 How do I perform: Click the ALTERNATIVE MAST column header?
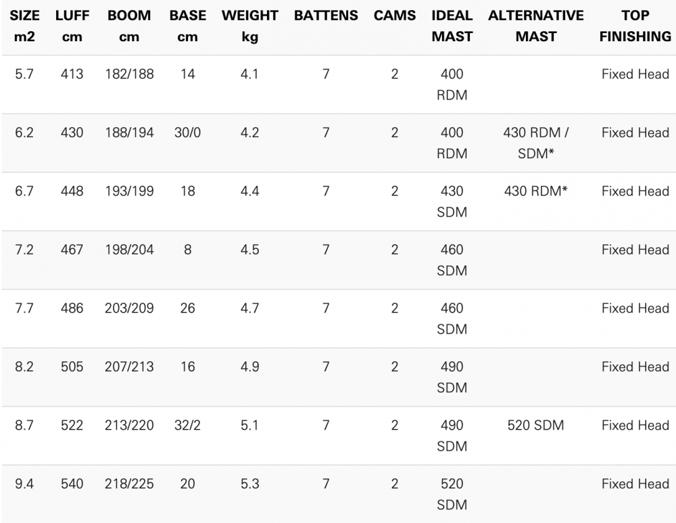point(536,26)
